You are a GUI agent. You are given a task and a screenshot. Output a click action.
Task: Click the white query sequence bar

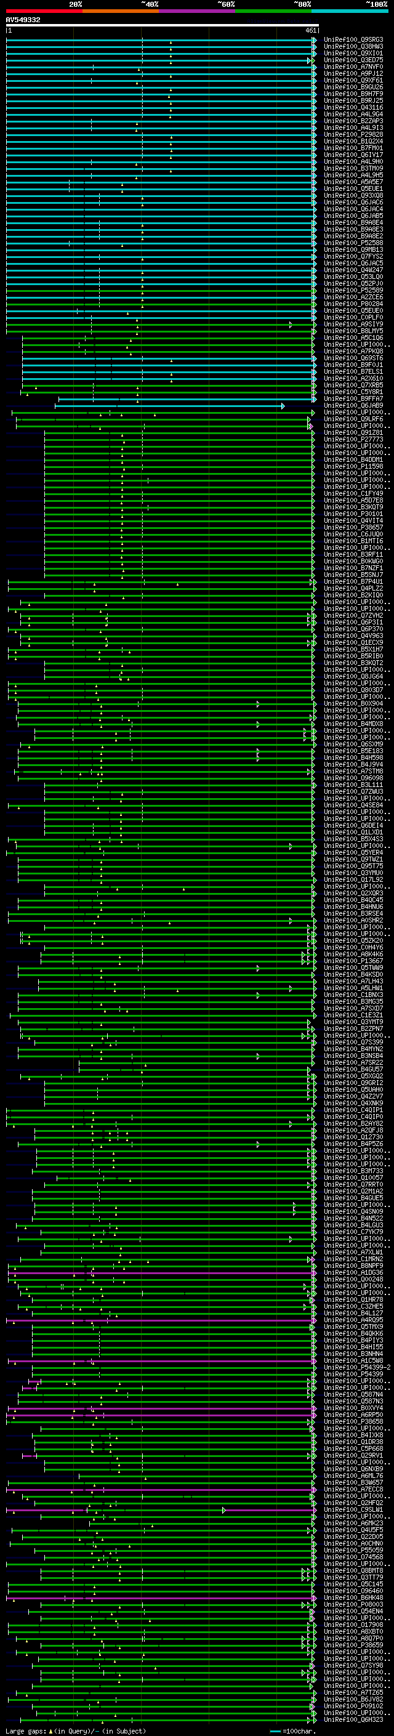163,26
